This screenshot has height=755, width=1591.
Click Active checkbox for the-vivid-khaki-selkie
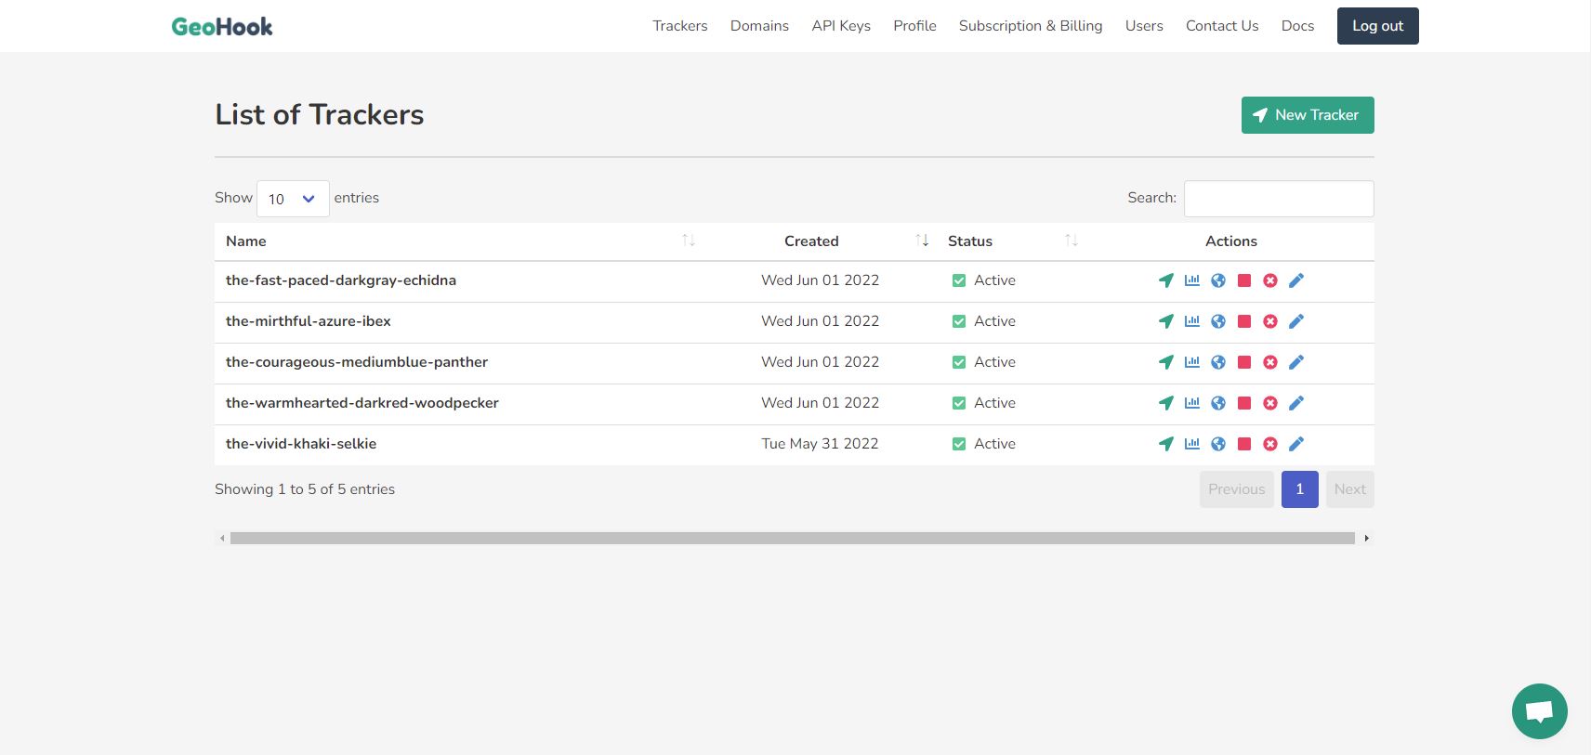coord(959,444)
